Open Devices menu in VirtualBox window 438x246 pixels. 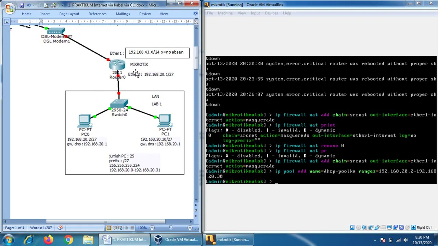click(271, 13)
